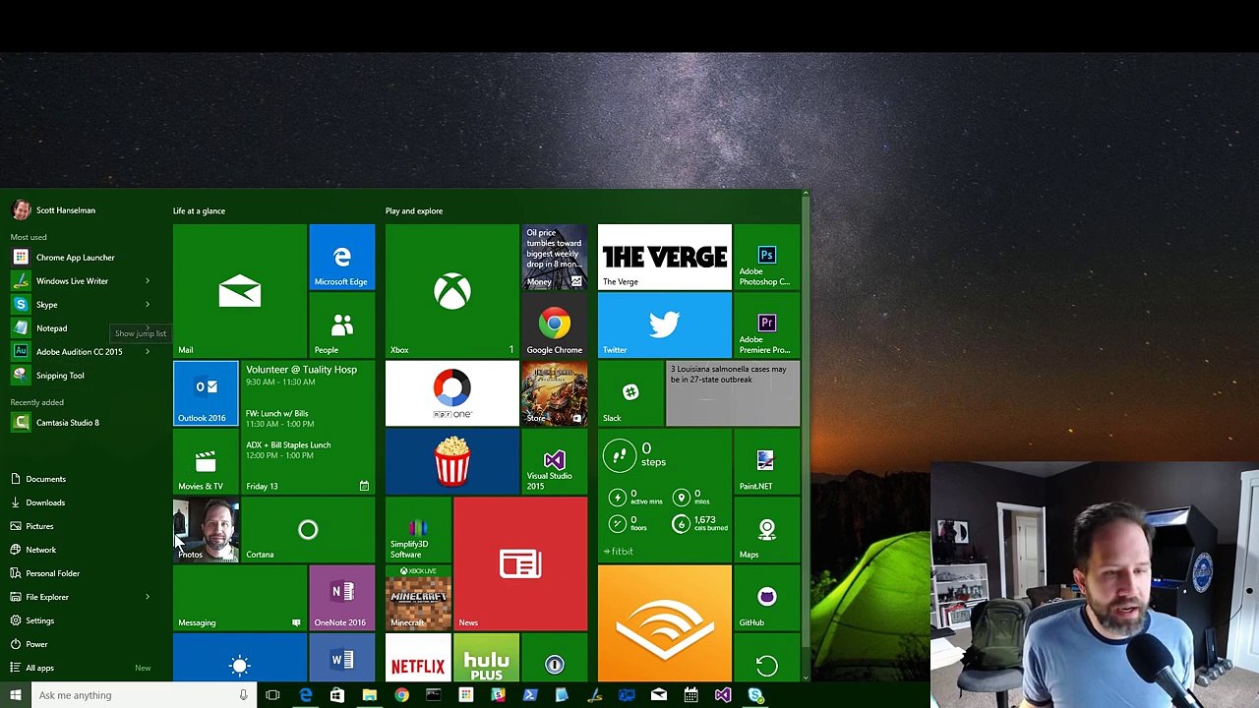Launch the Adobe Premiere Pro tile
The image size is (1259, 708).
766,324
